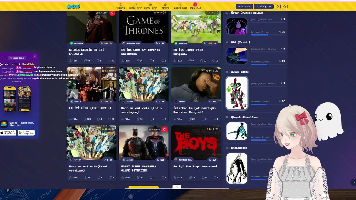Select the Word Loop tab

pyautogui.click(x=195, y=6)
